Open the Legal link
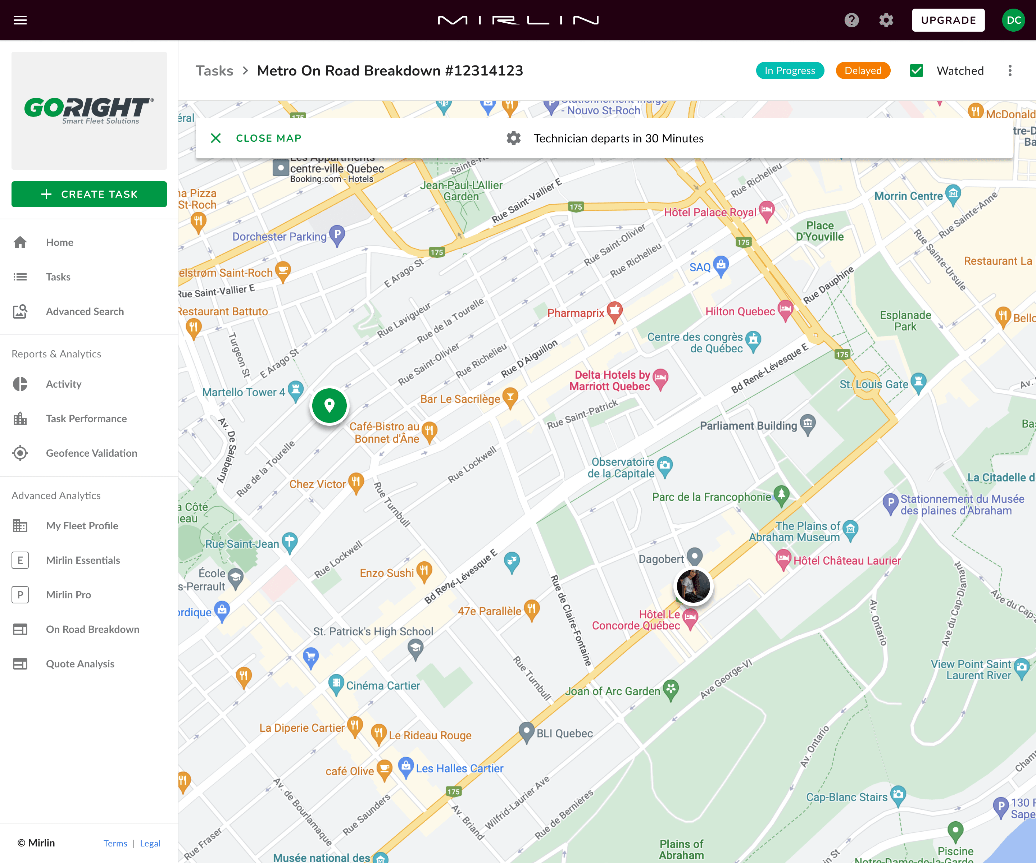 pos(150,843)
